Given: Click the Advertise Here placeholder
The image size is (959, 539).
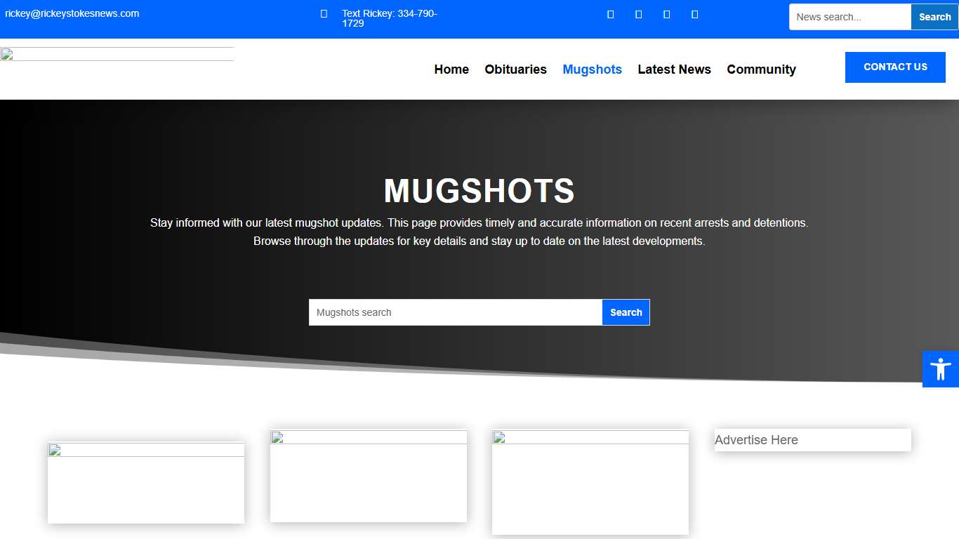Looking at the screenshot, I should pos(812,440).
